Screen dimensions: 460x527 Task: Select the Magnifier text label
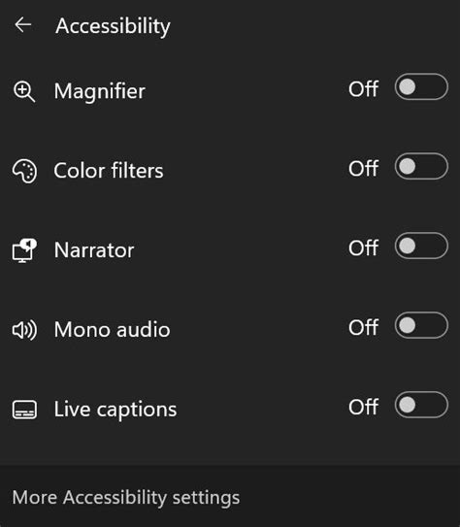(99, 91)
